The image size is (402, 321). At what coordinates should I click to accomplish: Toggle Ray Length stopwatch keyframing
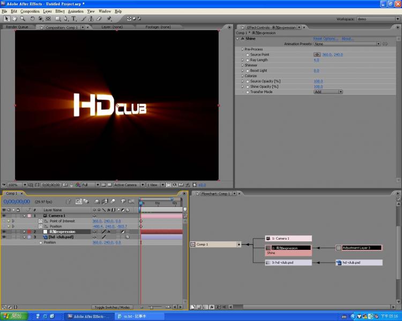click(x=247, y=60)
